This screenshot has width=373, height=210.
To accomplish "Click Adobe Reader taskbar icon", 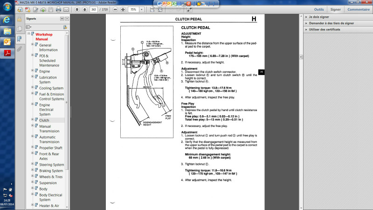I will [7, 53].
